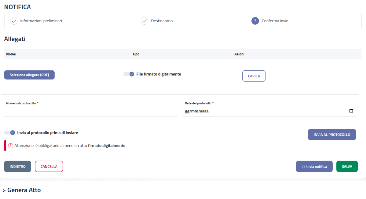The height and width of the screenshot is (199, 366).
Task: Go to Informazioni preliminari step
Action: [41, 21]
